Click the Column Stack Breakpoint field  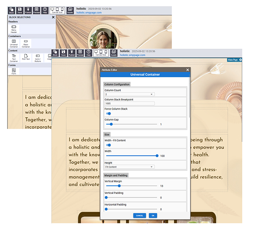pos(129,104)
